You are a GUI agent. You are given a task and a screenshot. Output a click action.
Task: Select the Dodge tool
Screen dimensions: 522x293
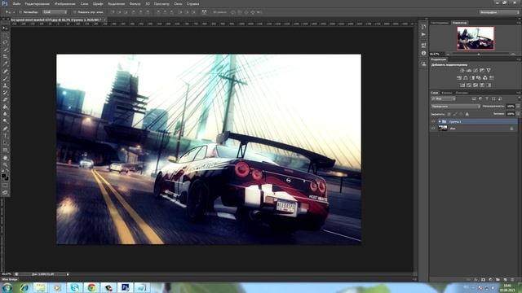click(x=5, y=121)
